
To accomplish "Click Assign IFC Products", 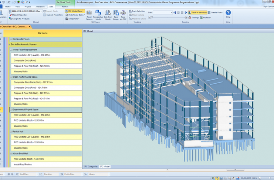I will tap(20, 19).
